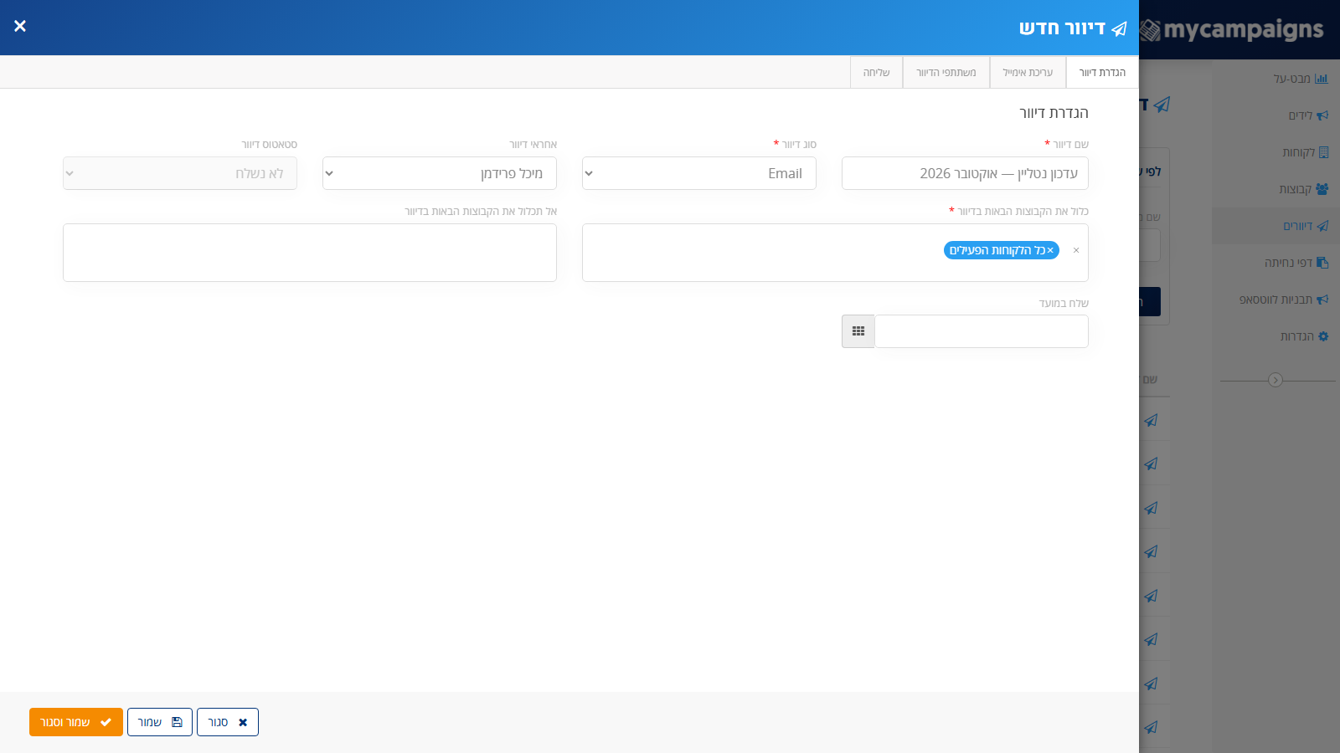This screenshot has width=1340, height=753.
Task: Click the paper plane icon in dialog title
Action: coord(1119,29)
